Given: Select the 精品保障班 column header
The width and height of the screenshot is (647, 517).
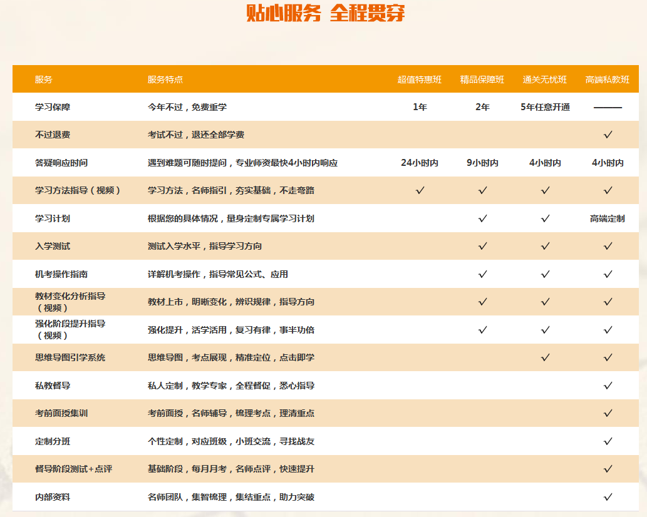Looking at the screenshot, I should pos(482,79).
